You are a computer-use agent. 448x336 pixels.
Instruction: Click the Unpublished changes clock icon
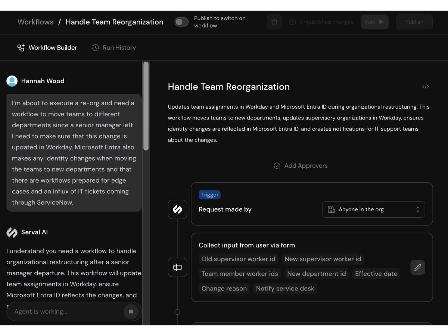click(293, 22)
